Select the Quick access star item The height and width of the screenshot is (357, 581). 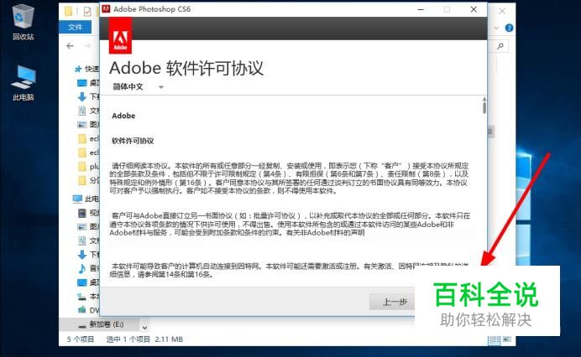tap(86, 69)
